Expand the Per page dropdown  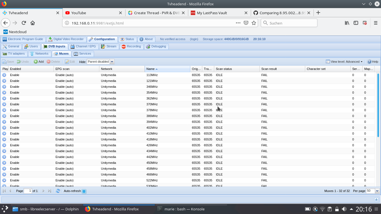(x=377, y=191)
